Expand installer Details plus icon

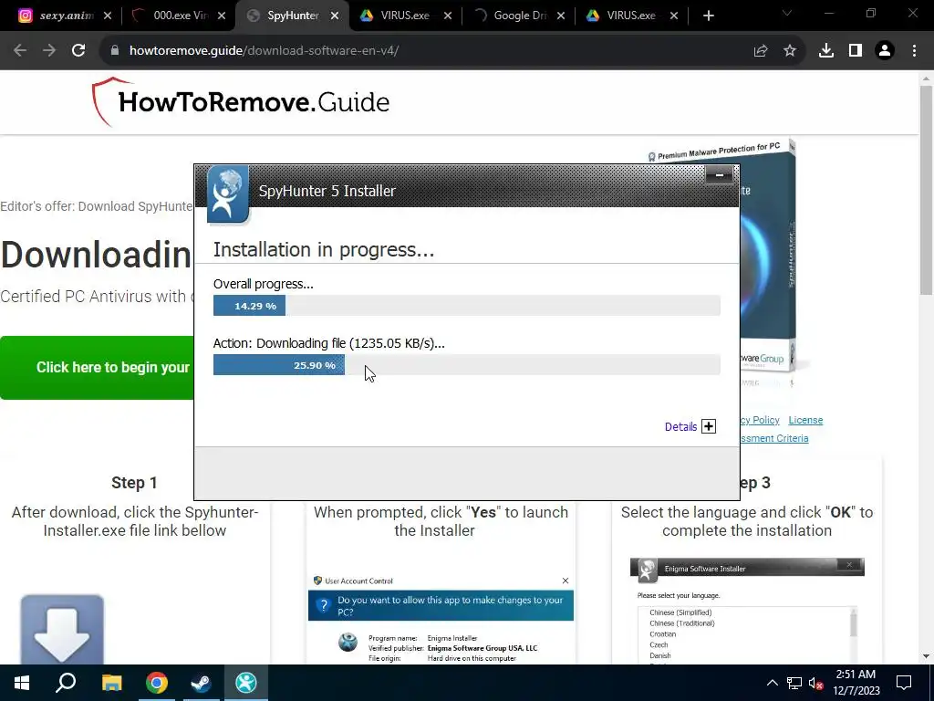[x=708, y=426]
